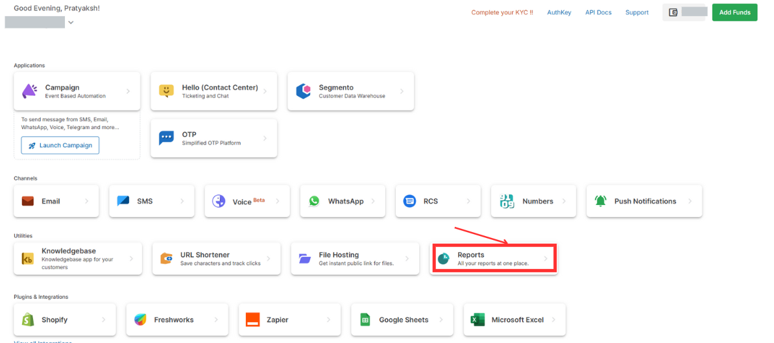The height and width of the screenshot is (343, 774).
Task: Click the Numbers label
Action: (x=538, y=202)
